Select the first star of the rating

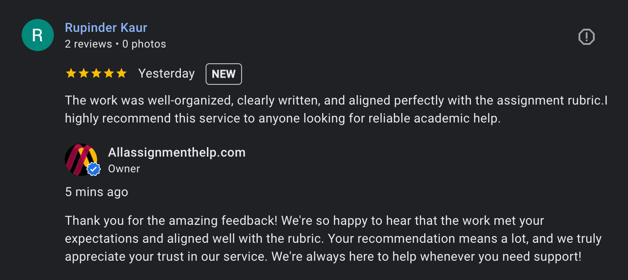tap(71, 73)
